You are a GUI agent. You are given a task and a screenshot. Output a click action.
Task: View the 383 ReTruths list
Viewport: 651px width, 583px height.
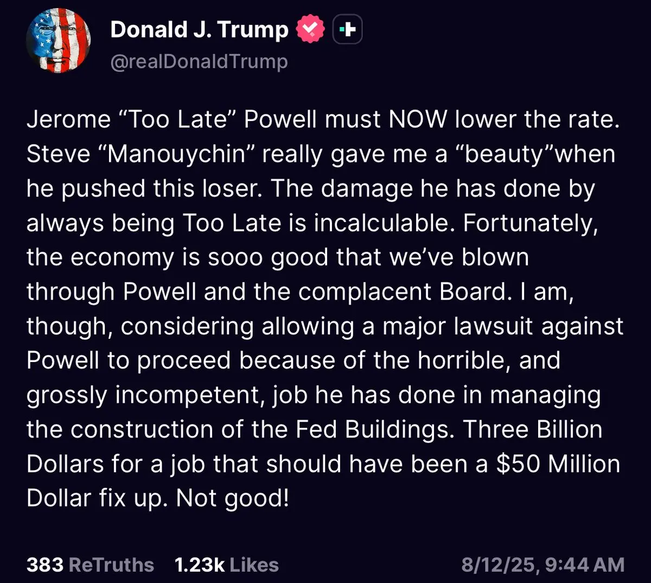point(90,565)
